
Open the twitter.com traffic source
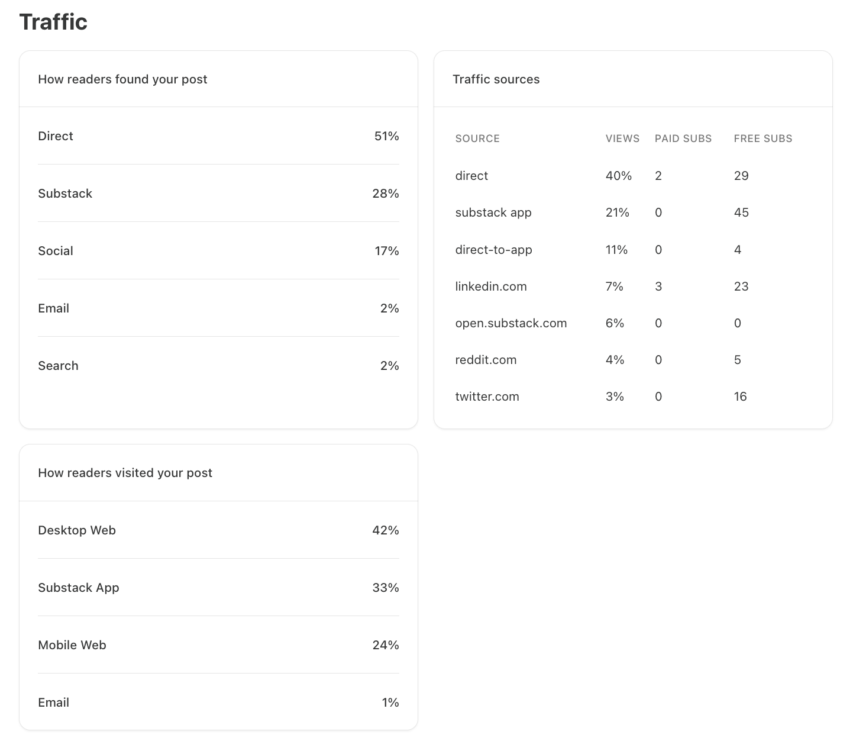487,397
